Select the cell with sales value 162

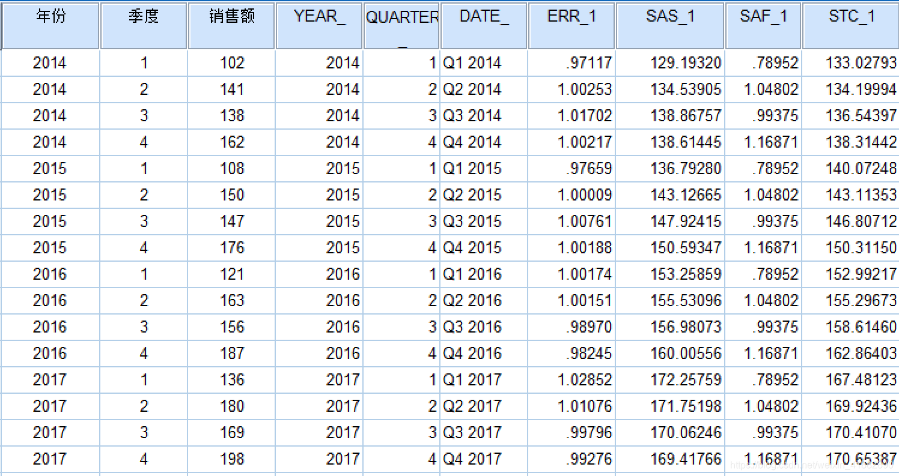pyautogui.click(x=231, y=142)
